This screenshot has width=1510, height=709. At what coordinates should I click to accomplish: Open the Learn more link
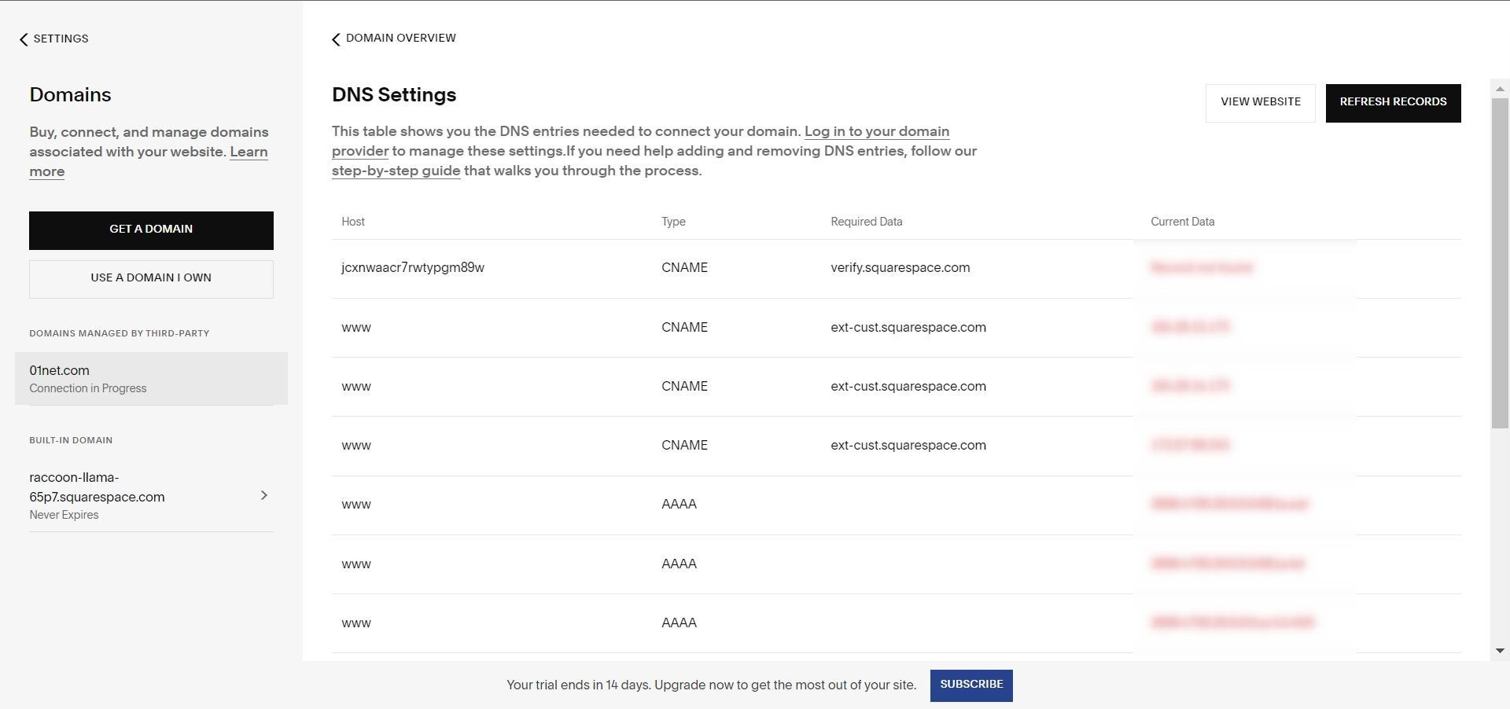pyautogui.click(x=249, y=152)
